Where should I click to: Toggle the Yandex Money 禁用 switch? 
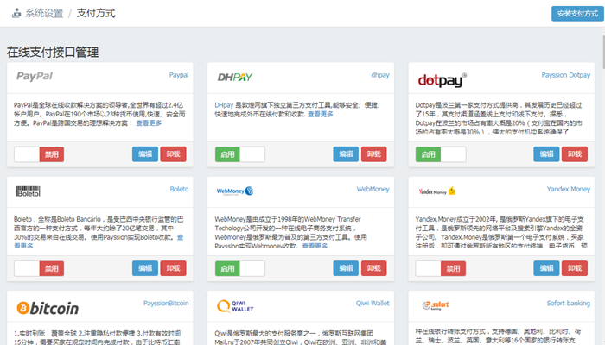[441, 268]
